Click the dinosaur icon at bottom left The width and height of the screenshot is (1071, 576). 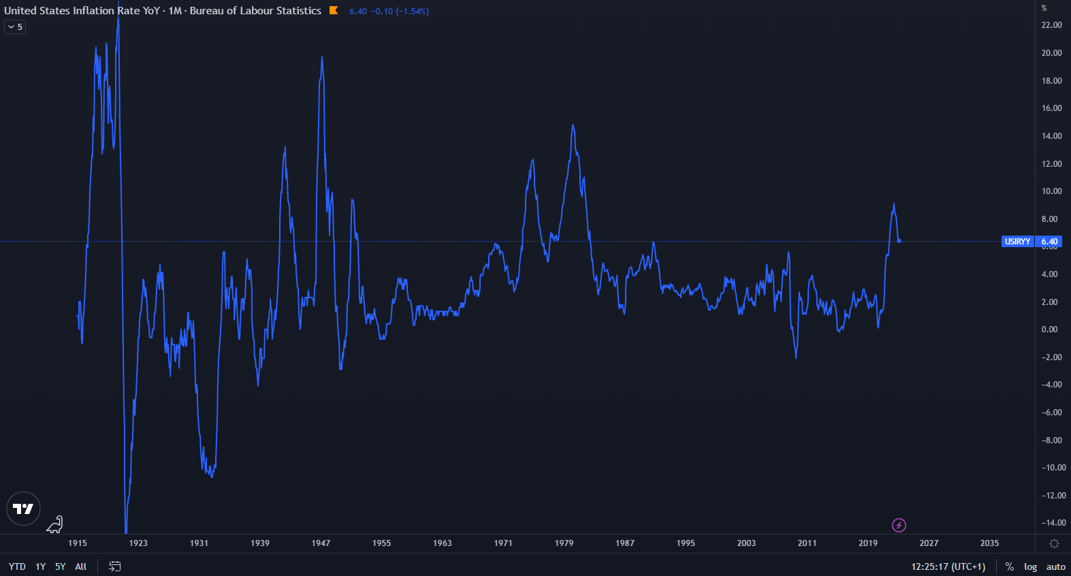tap(55, 524)
